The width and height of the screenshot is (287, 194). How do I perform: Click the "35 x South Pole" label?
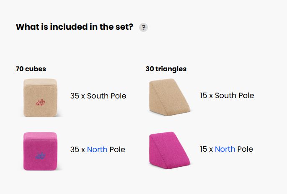tap(98, 96)
